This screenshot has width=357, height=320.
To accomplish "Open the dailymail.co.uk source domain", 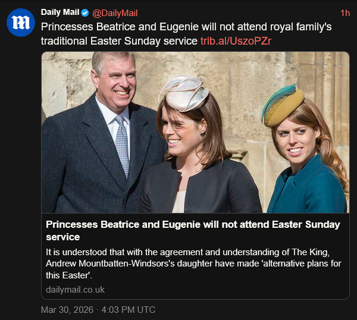I will [x=75, y=290].
